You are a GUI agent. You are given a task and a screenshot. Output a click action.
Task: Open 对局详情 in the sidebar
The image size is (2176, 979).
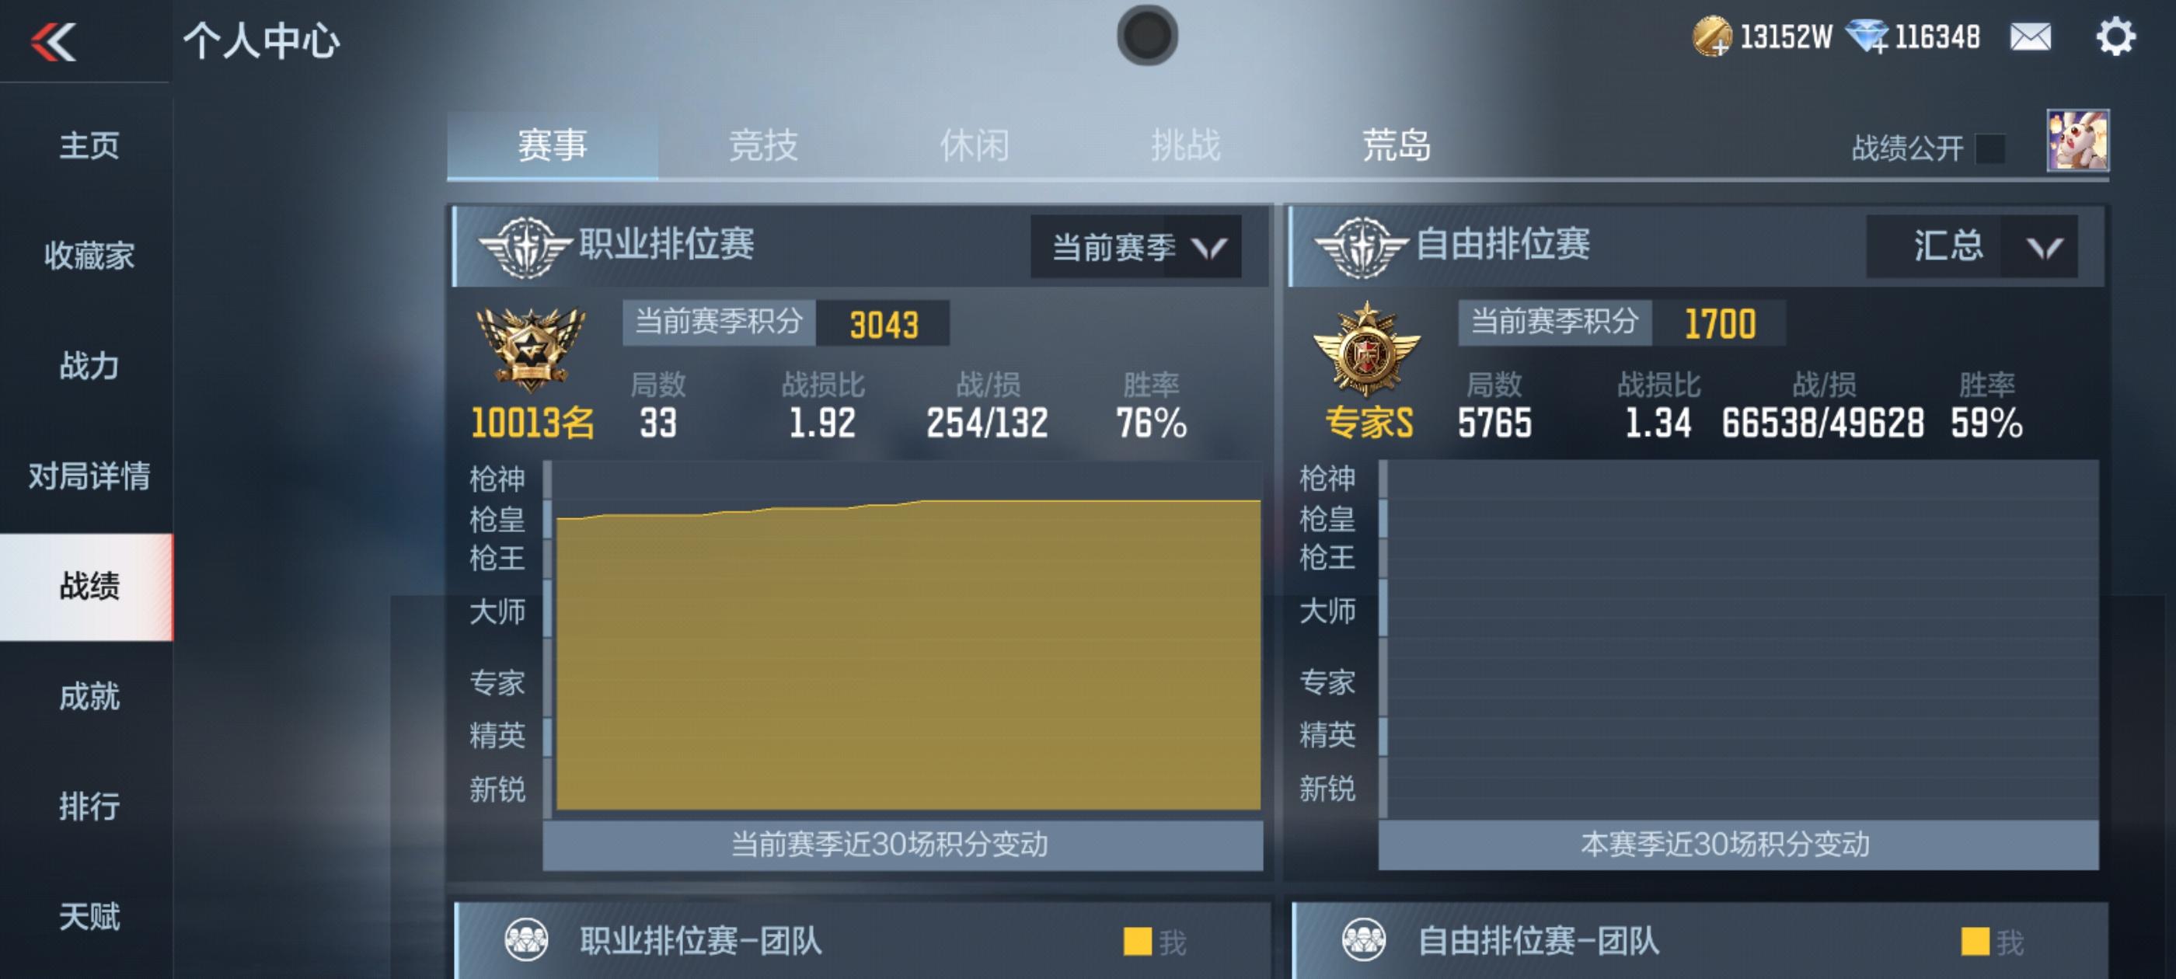click(x=88, y=476)
